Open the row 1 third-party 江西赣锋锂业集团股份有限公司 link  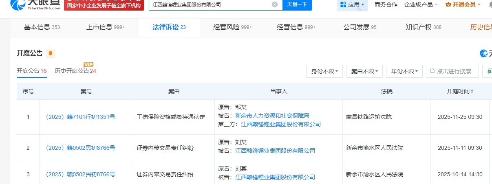coord(281,124)
